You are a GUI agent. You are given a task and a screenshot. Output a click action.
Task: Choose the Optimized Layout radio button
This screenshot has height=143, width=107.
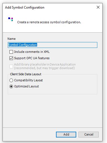pyautogui.click(x=11, y=87)
